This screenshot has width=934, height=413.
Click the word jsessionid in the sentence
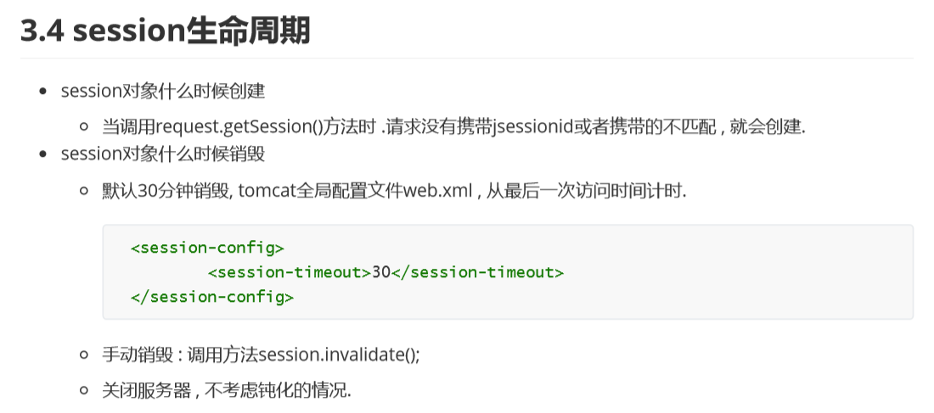click(x=532, y=126)
